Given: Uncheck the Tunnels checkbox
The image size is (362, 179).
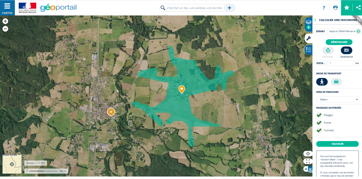Looking at the screenshot, I should (319, 130).
